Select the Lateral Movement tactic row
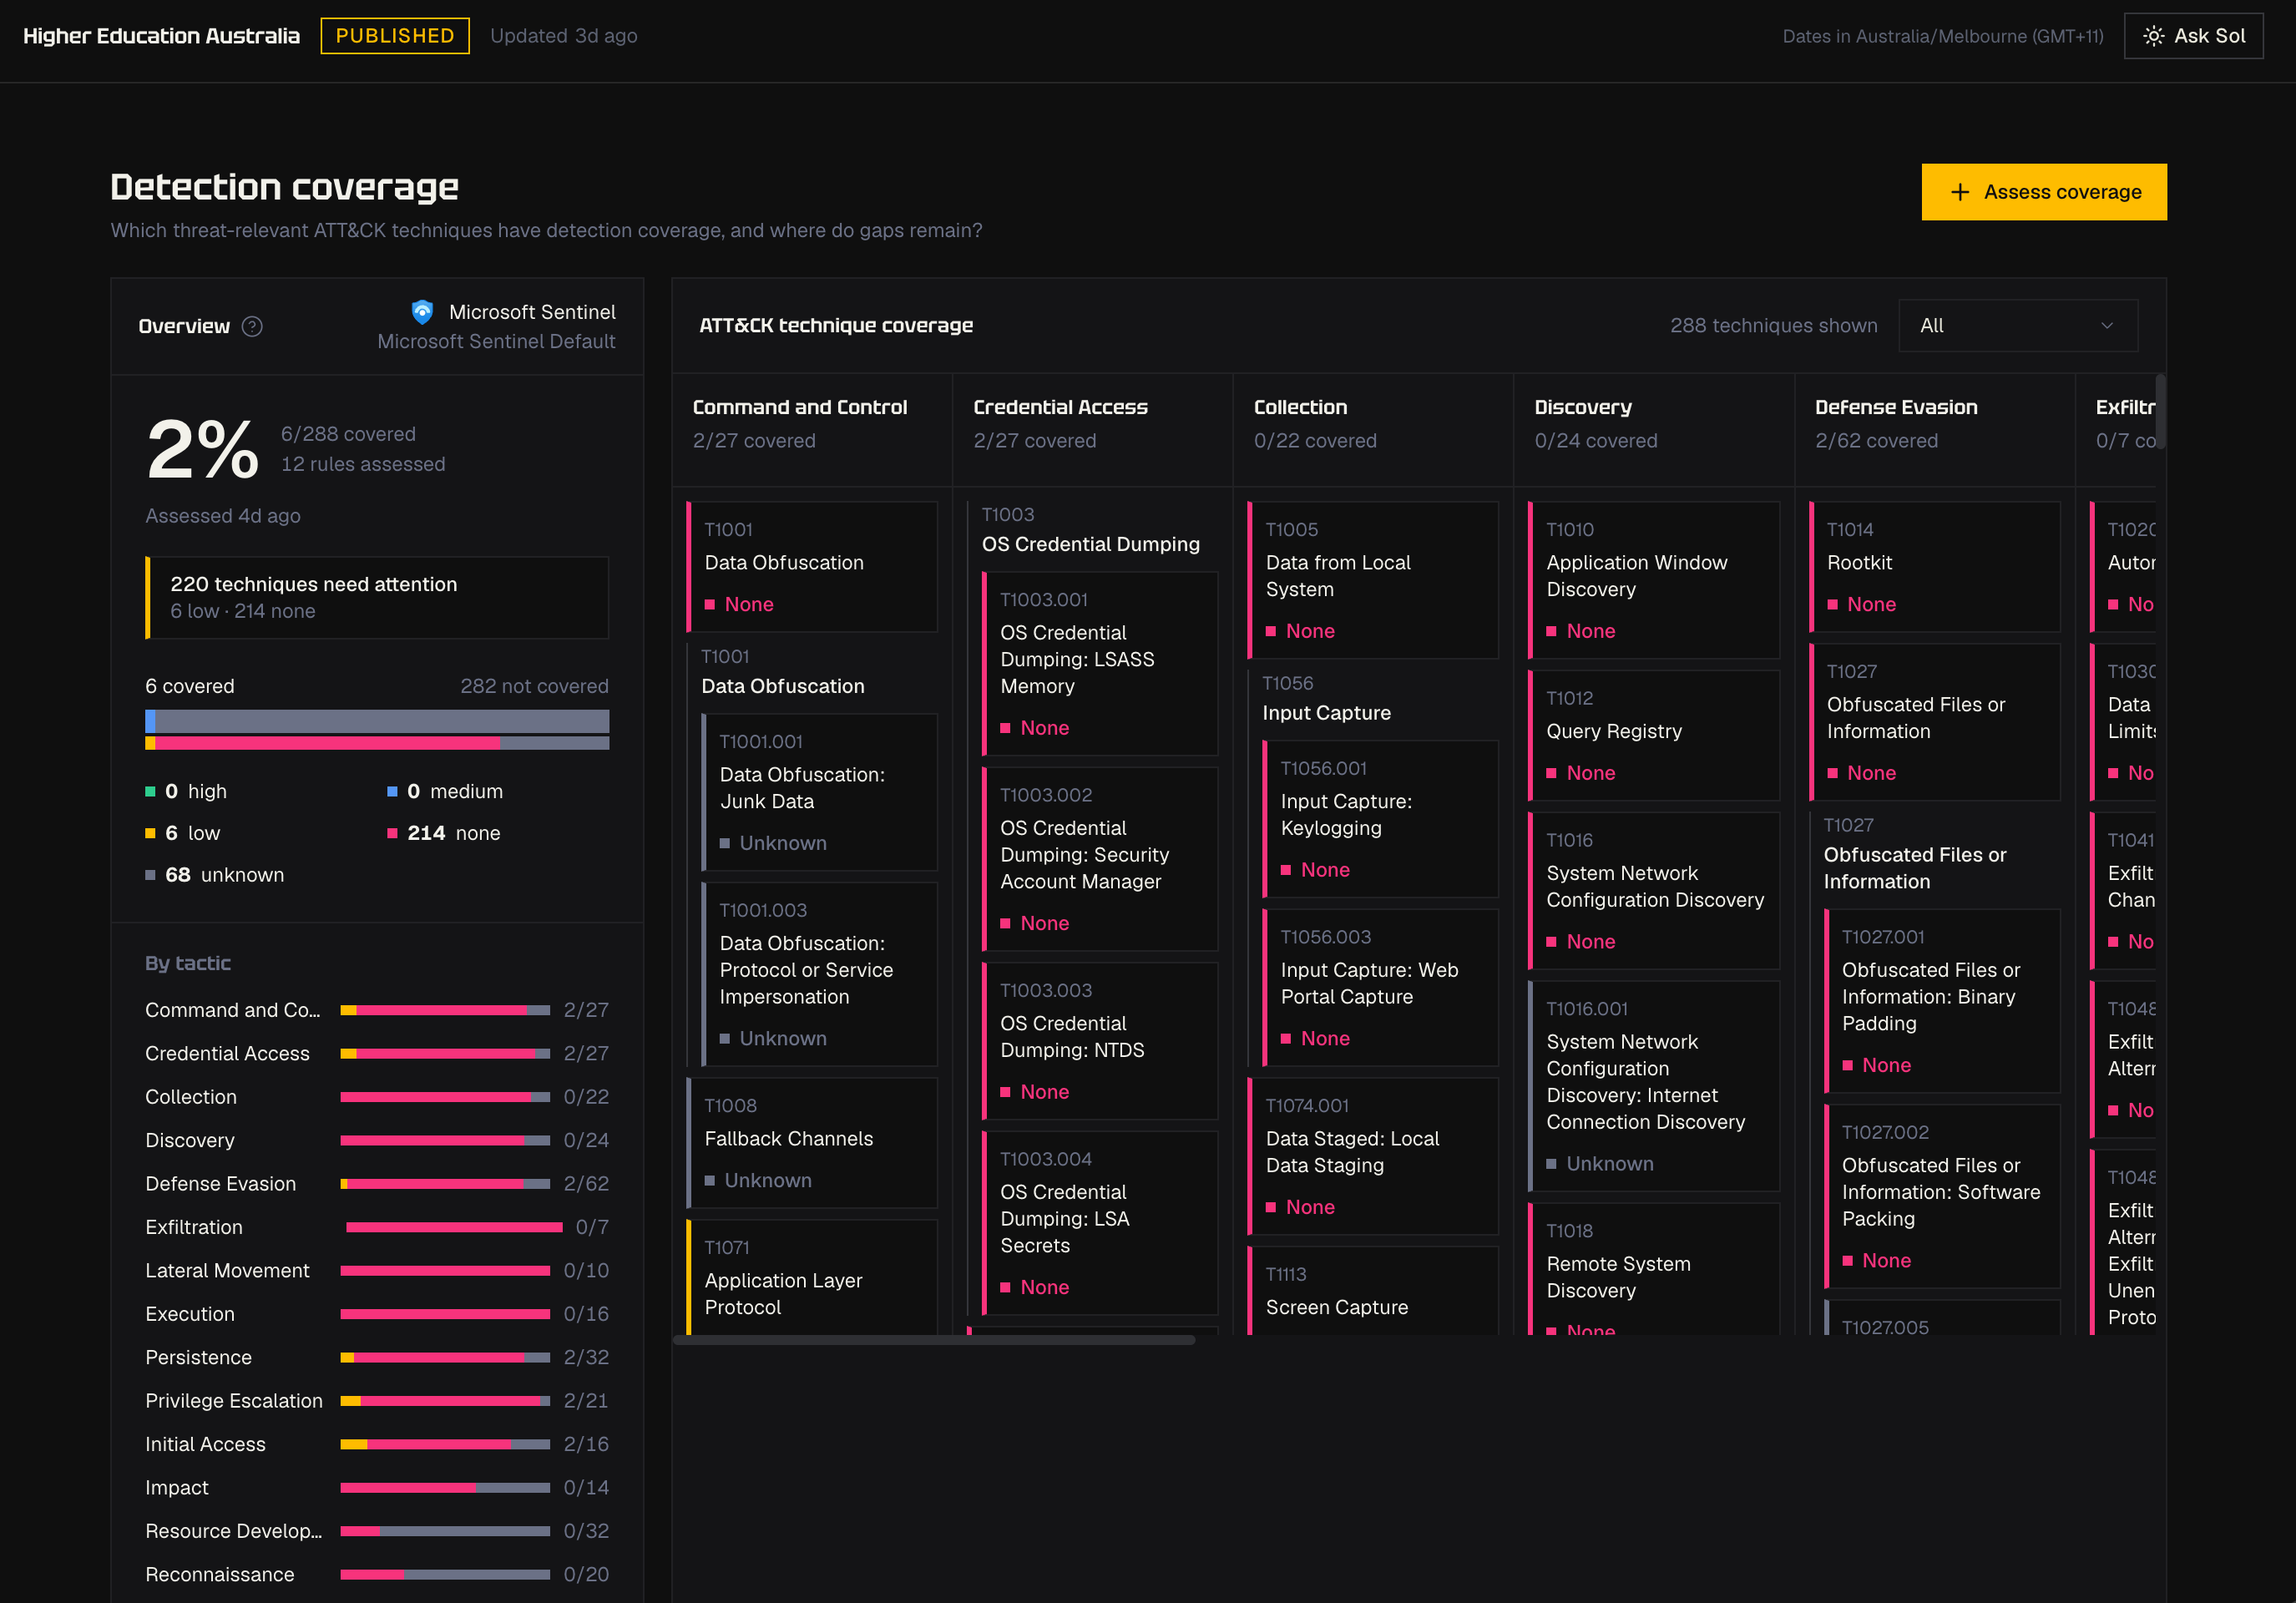 coord(377,1271)
